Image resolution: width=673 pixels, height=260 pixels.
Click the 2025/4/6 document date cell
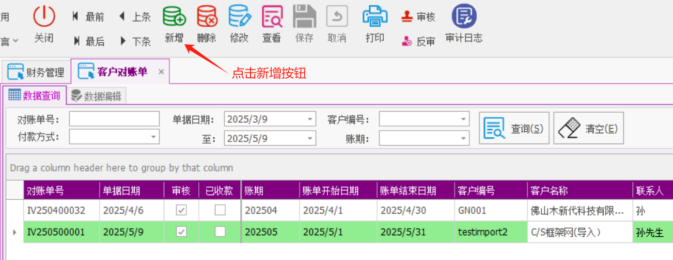(132, 211)
